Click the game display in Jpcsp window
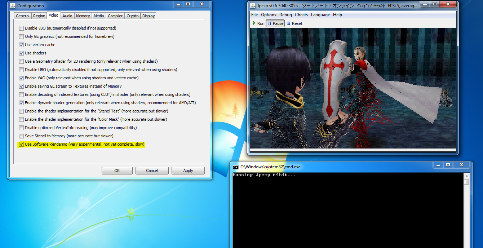The height and width of the screenshot is (248, 483). [353, 88]
